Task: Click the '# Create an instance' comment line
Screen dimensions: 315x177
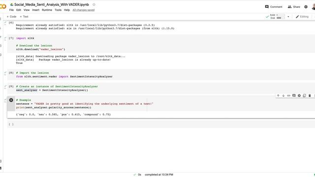Action: (x=57, y=87)
